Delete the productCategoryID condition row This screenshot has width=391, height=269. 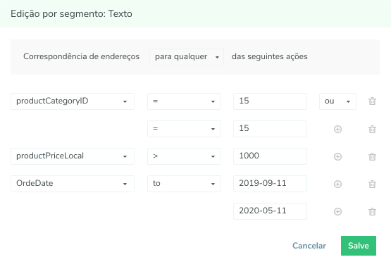coord(372,101)
